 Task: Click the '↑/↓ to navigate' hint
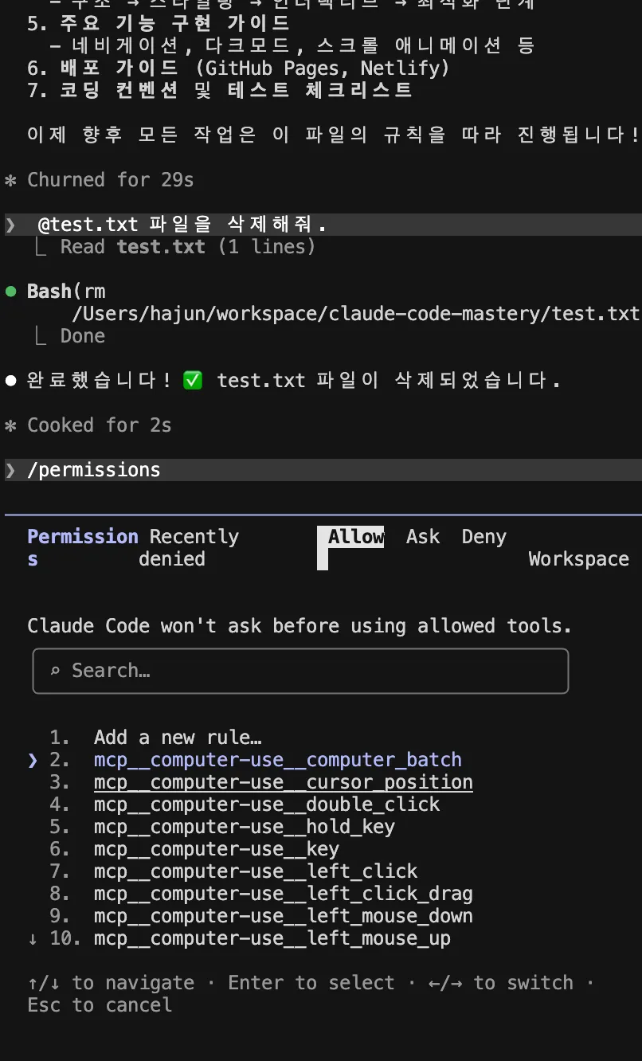[110, 983]
